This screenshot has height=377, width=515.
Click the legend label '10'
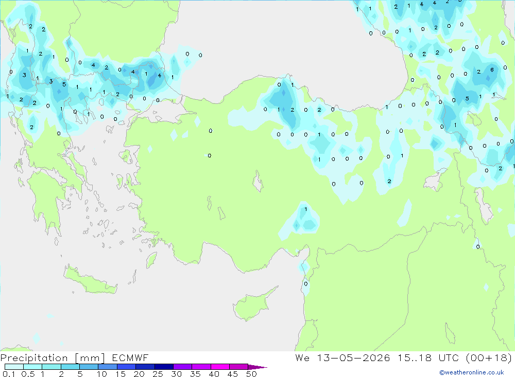tap(102, 374)
